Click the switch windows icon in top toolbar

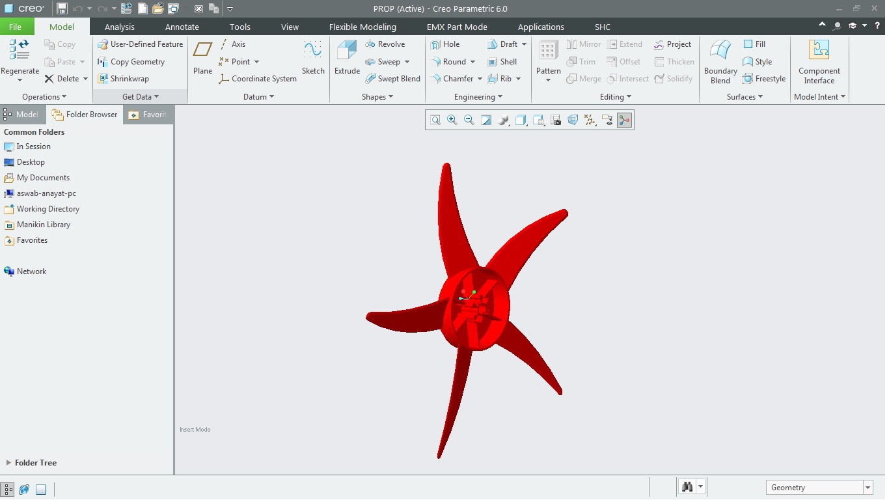173,8
